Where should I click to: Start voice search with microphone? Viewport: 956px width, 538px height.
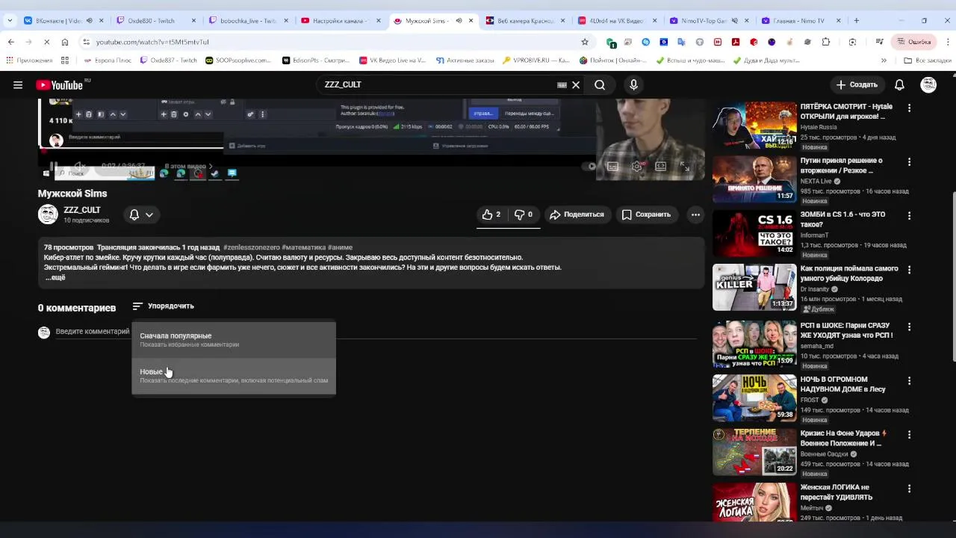(x=633, y=85)
